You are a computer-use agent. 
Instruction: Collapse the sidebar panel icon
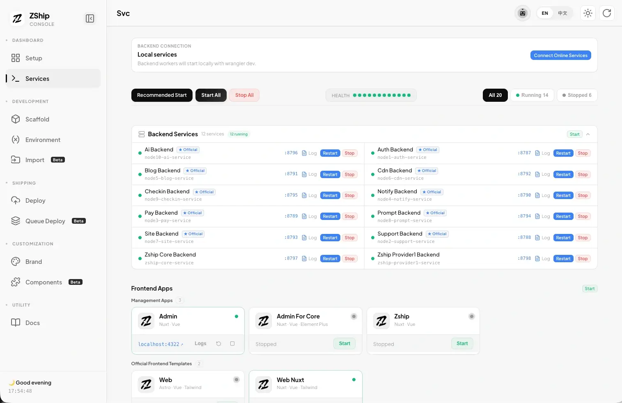90,18
